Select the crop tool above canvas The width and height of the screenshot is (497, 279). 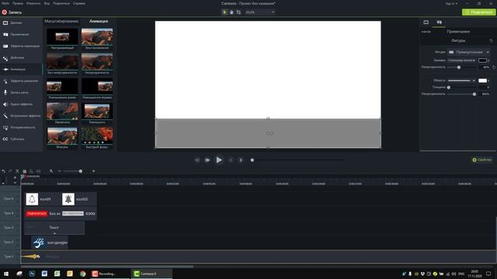click(238, 12)
